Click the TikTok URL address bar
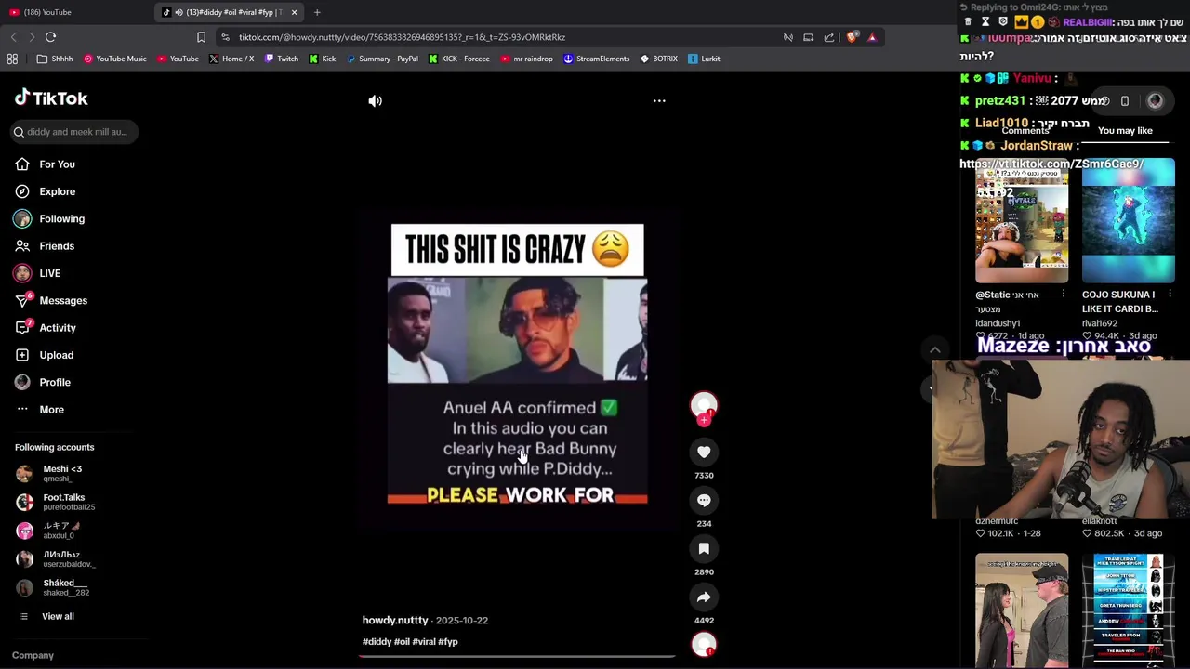Image resolution: width=1190 pixels, height=669 pixels. click(x=402, y=37)
